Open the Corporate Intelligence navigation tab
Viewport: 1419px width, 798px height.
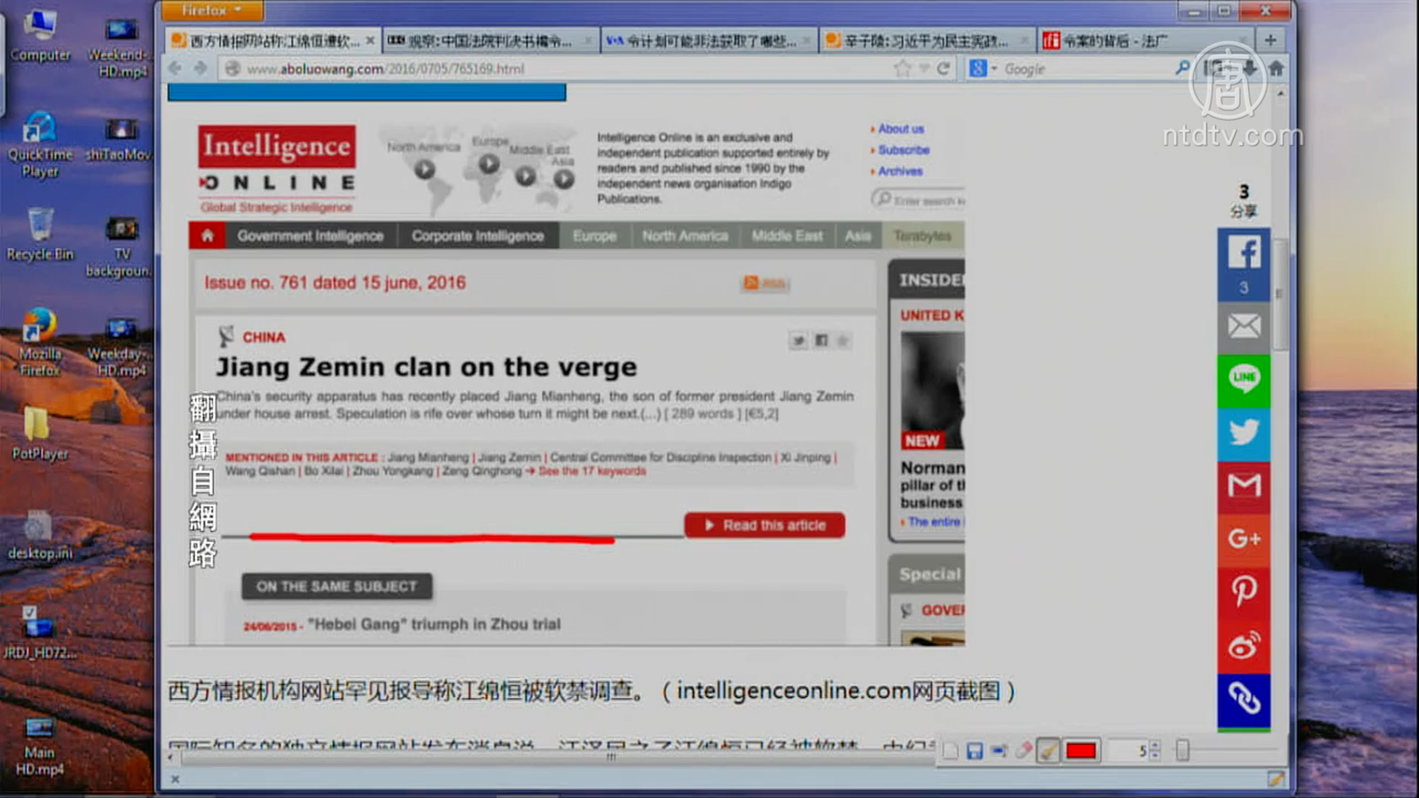pyautogui.click(x=477, y=236)
